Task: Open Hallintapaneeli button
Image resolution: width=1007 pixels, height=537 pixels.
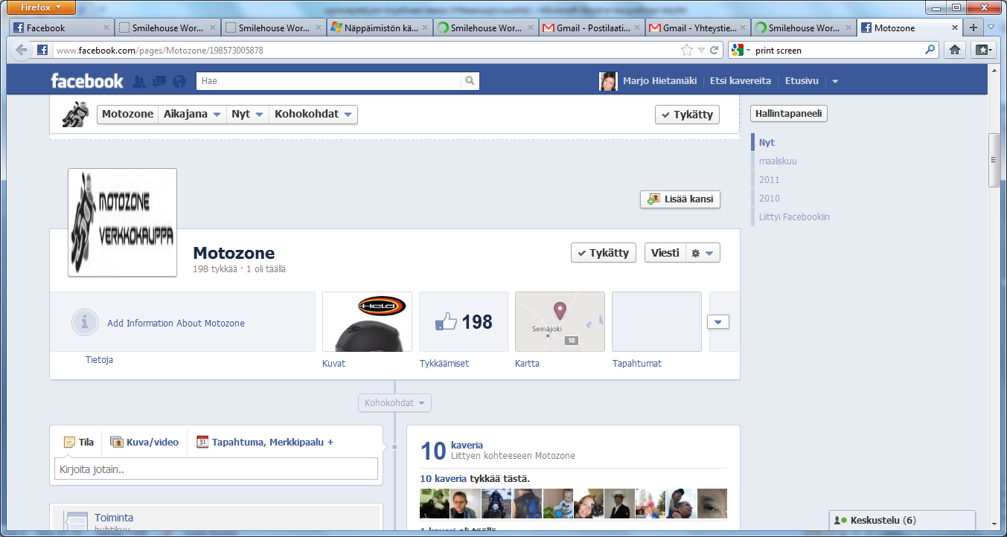Action: 789,114
